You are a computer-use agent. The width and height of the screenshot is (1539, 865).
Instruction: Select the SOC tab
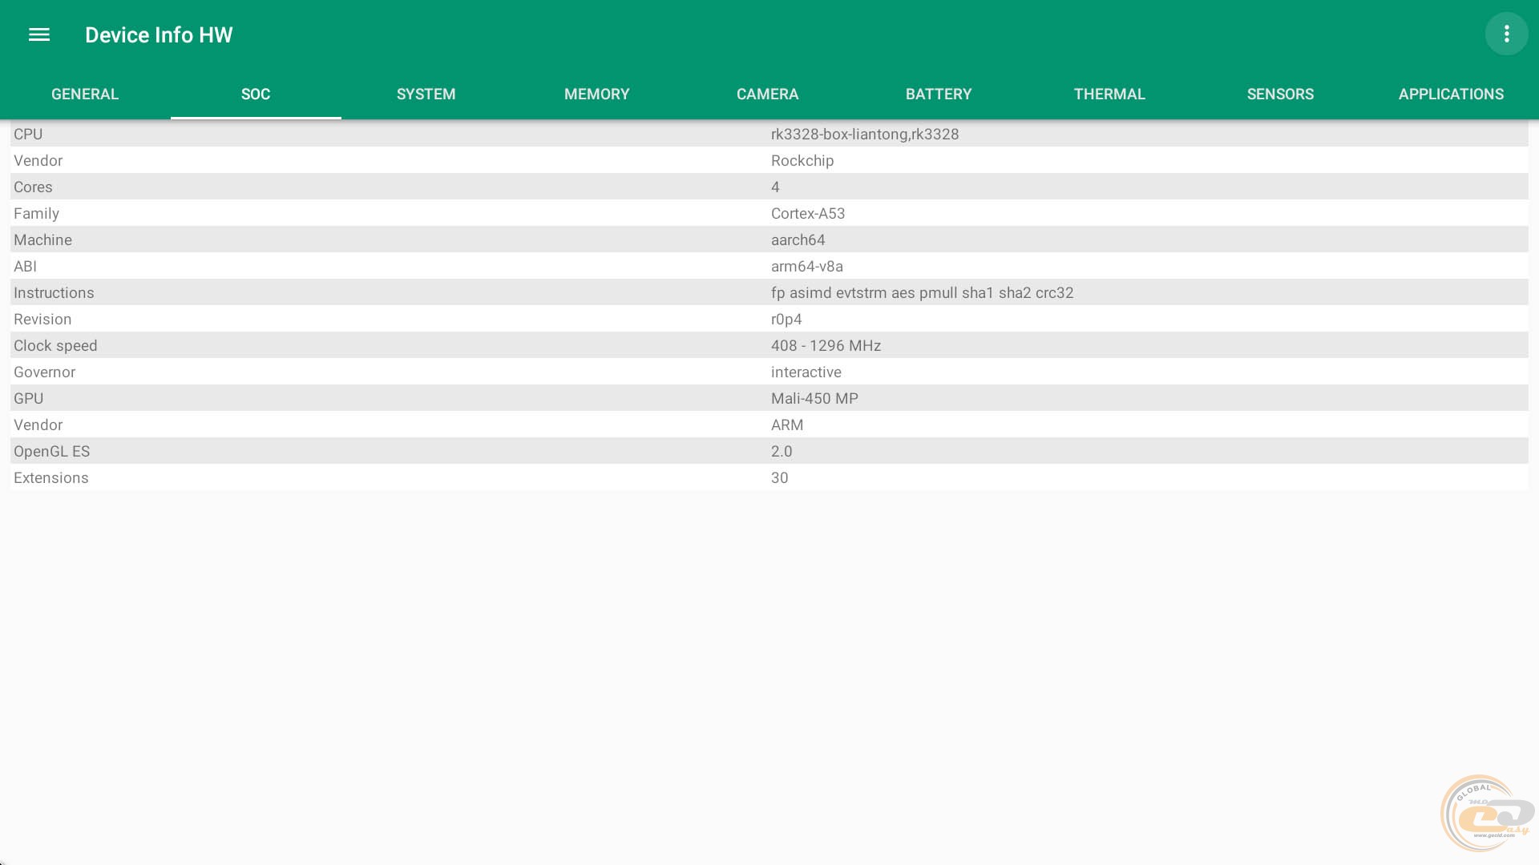click(x=256, y=95)
